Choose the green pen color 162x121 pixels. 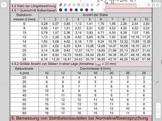pyautogui.click(x=81, y=10)
